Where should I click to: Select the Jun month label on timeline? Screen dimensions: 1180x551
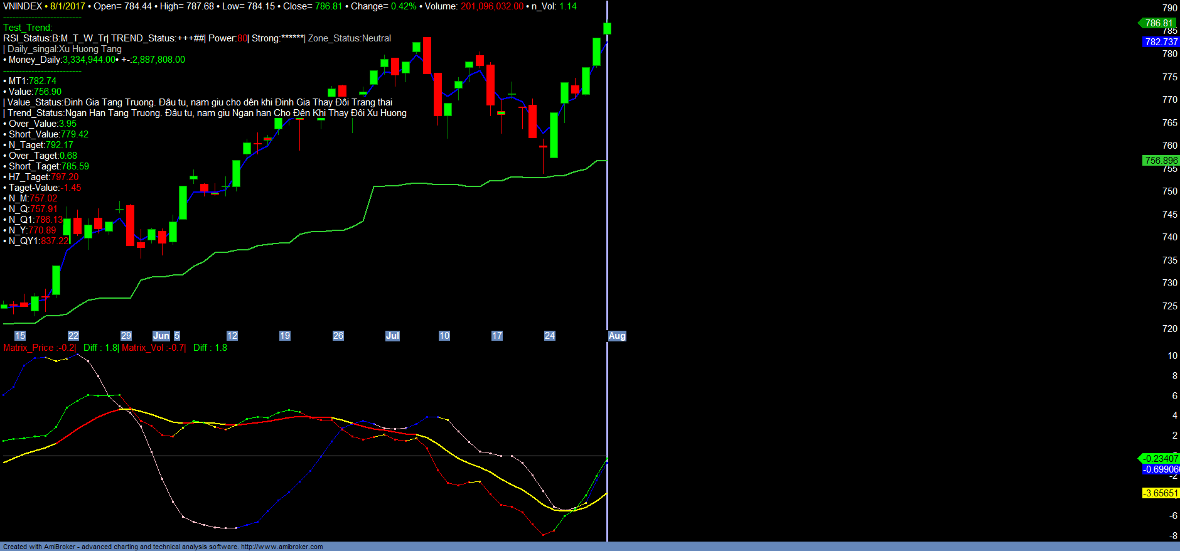coord(161,336)
